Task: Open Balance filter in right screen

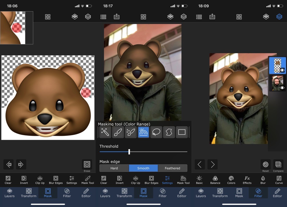Action: coord(215,180)
